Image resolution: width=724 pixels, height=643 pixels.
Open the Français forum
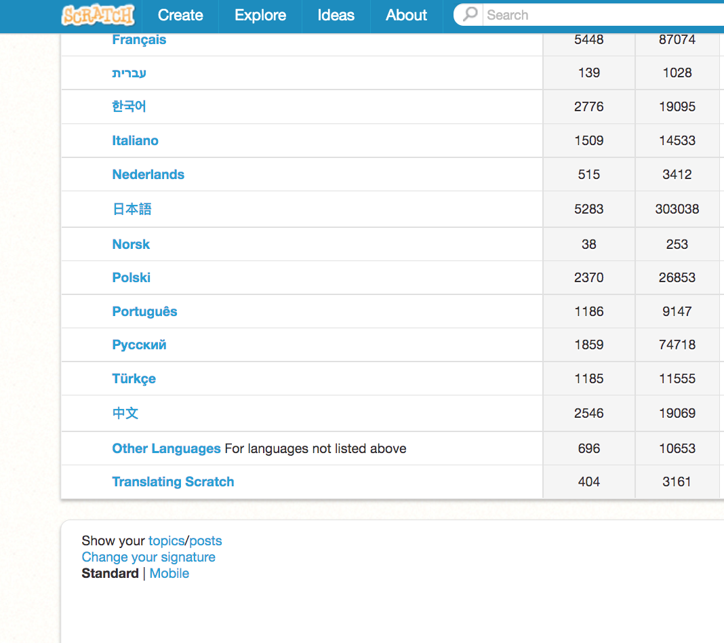pos(139,39)
